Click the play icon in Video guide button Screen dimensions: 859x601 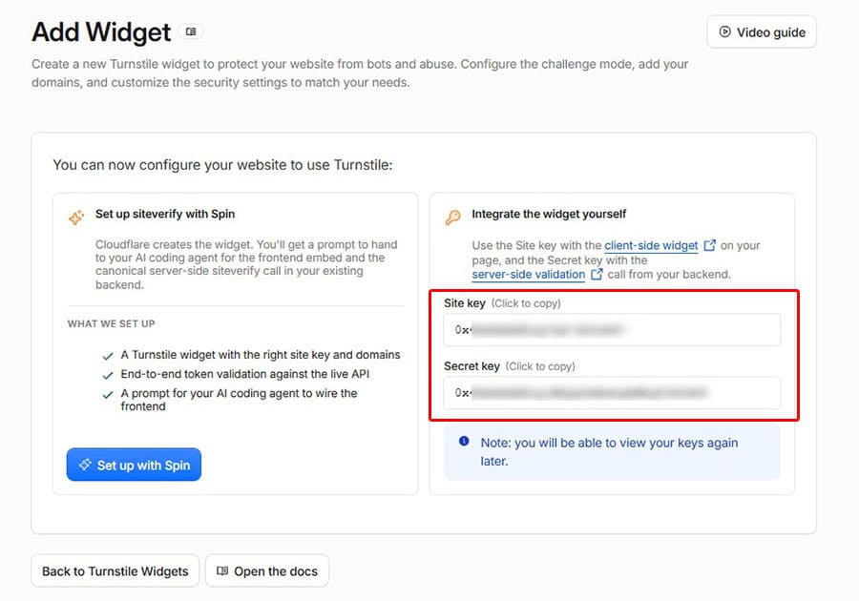click(x=724, y=31)
